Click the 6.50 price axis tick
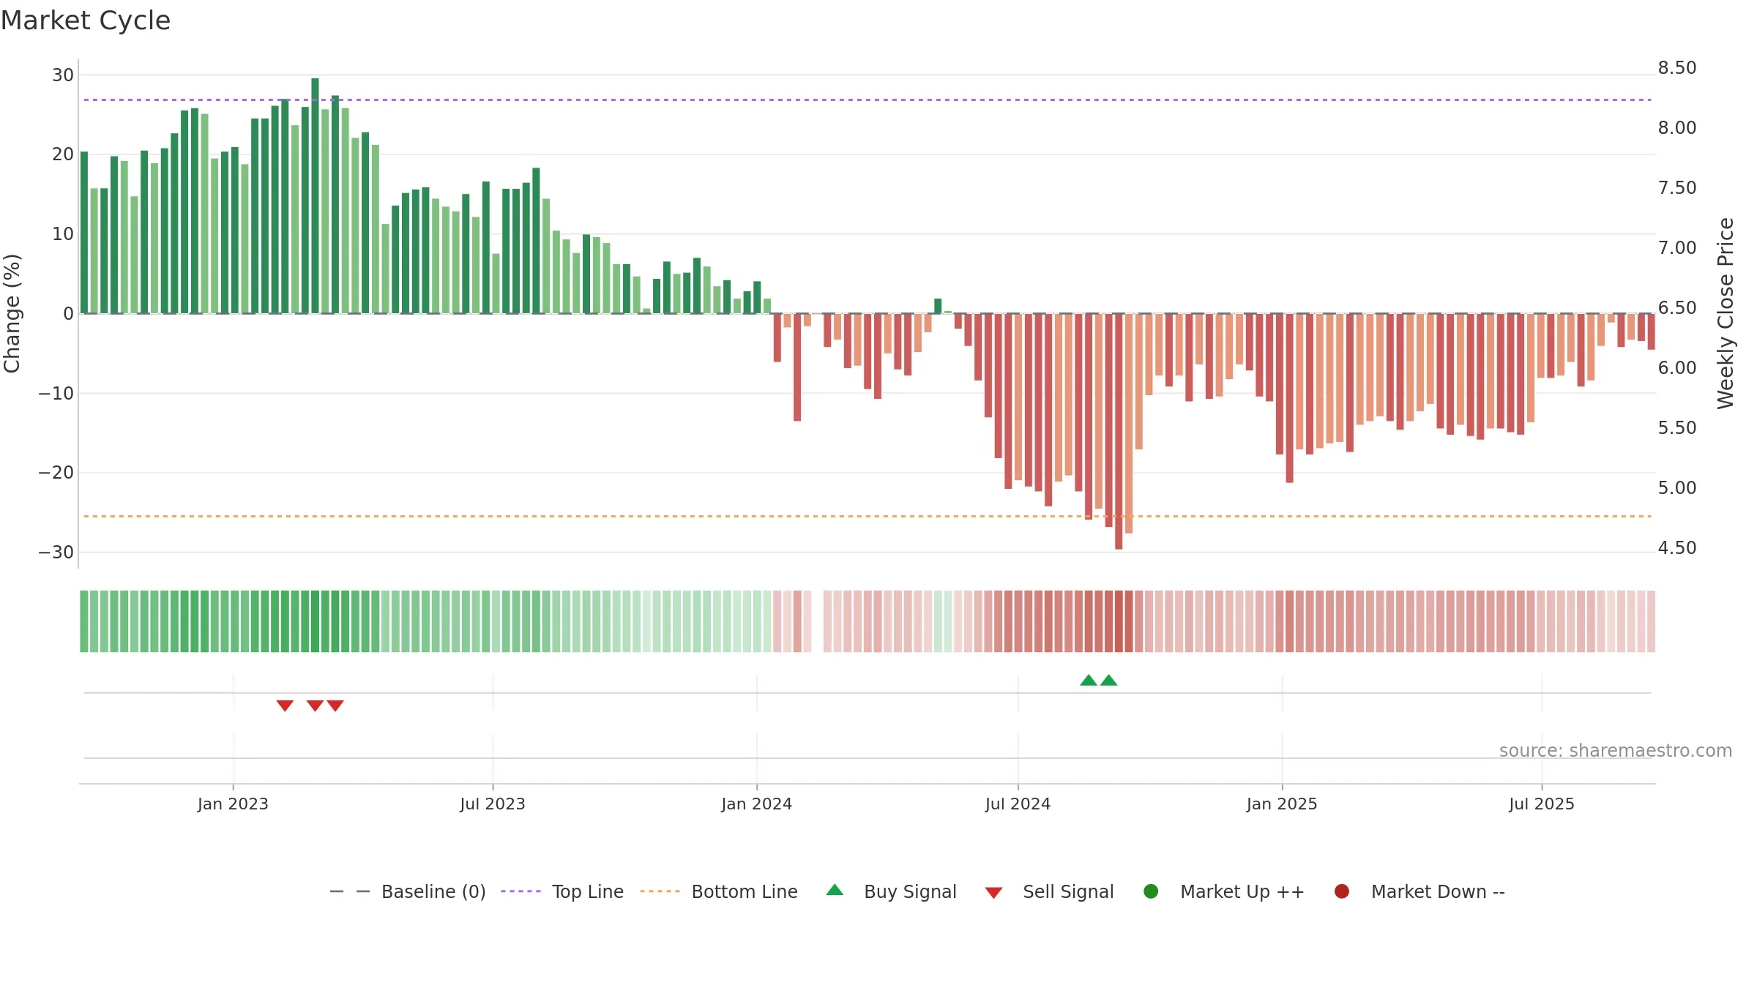The image size is (1757, 988). click(x=1677, y=308)
